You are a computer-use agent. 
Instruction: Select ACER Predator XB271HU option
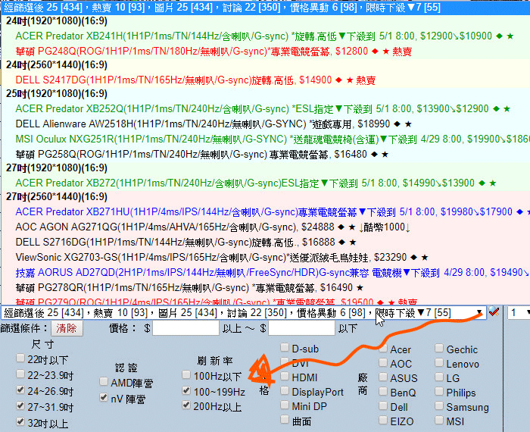[x=265, y=211]
